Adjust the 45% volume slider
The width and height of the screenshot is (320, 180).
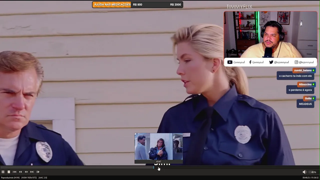click(314, 172)
